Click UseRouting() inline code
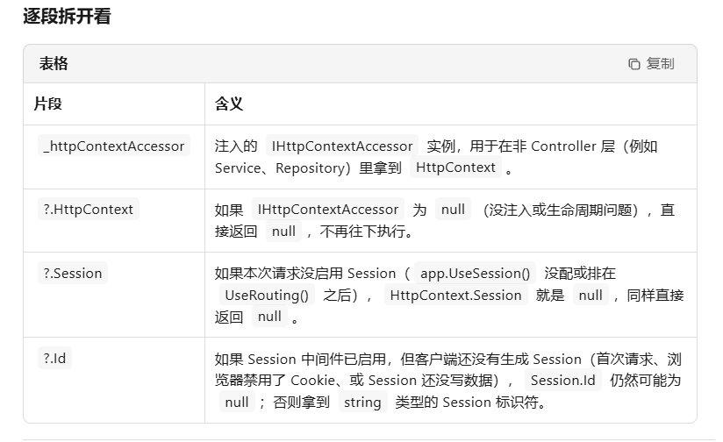The image size is (723, 442). (267, 295)
